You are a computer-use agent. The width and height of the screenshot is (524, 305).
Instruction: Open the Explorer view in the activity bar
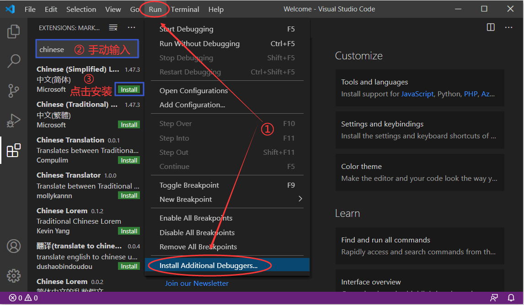14,31
